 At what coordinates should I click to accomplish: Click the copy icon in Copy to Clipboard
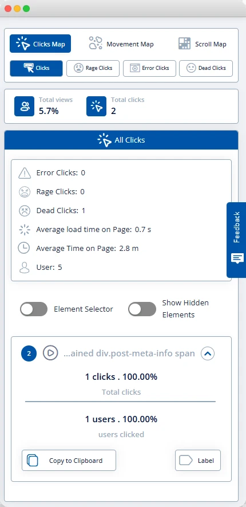(32, 461)
